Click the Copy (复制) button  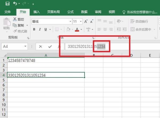click(x=19, y=25)
